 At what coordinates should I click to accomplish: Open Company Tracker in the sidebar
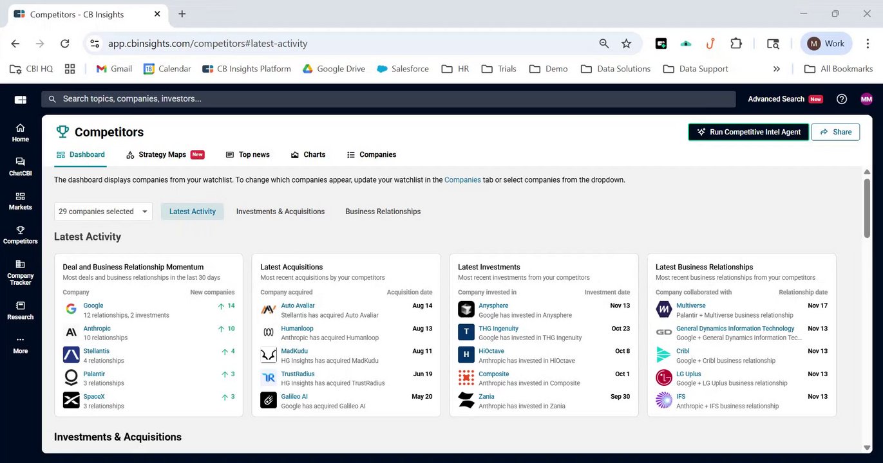[x=20, y=273]
